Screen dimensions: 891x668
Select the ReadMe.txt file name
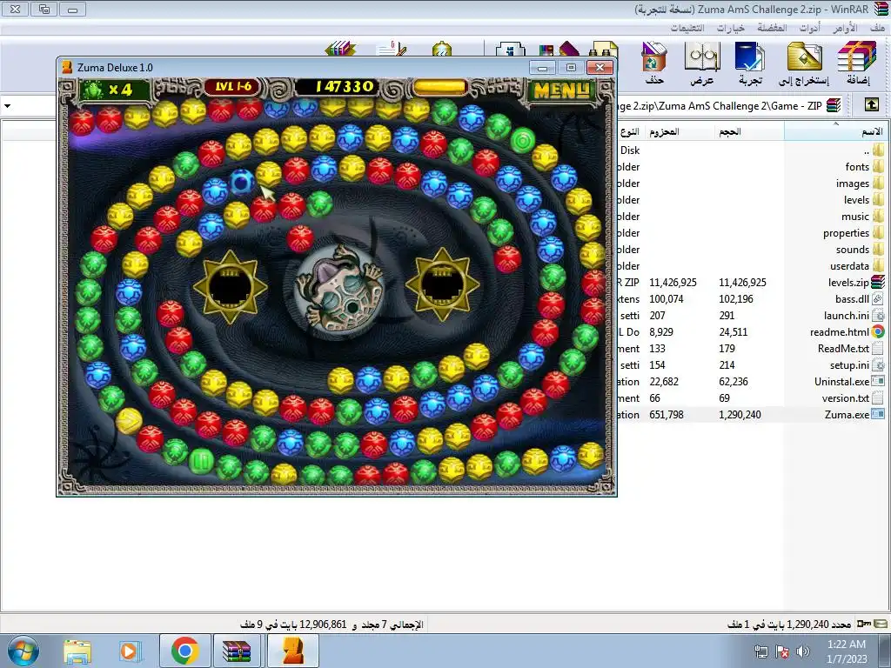pyautogui.click(x=843, y=348)
